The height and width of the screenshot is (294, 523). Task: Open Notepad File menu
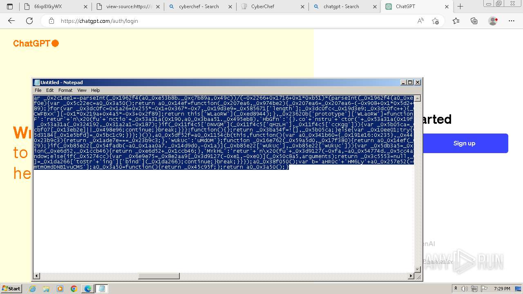tap(38, 90)
